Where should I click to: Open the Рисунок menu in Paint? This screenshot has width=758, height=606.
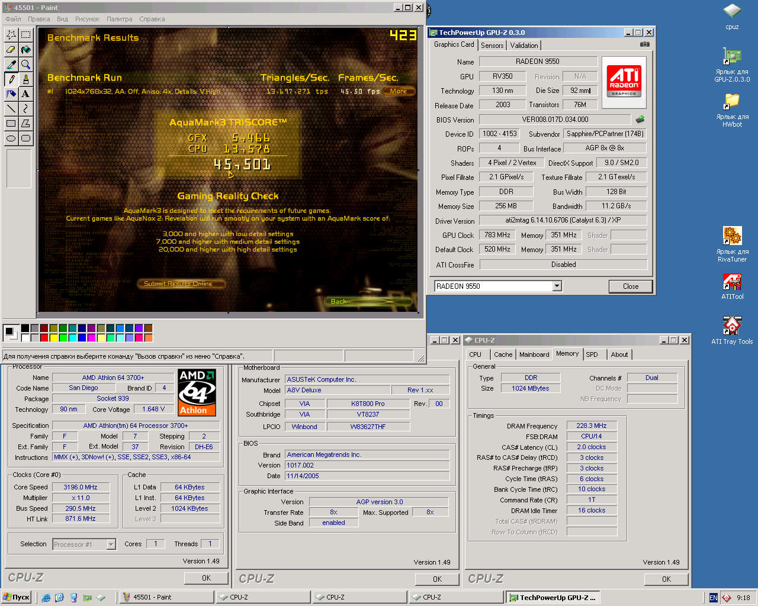[88, 19]
